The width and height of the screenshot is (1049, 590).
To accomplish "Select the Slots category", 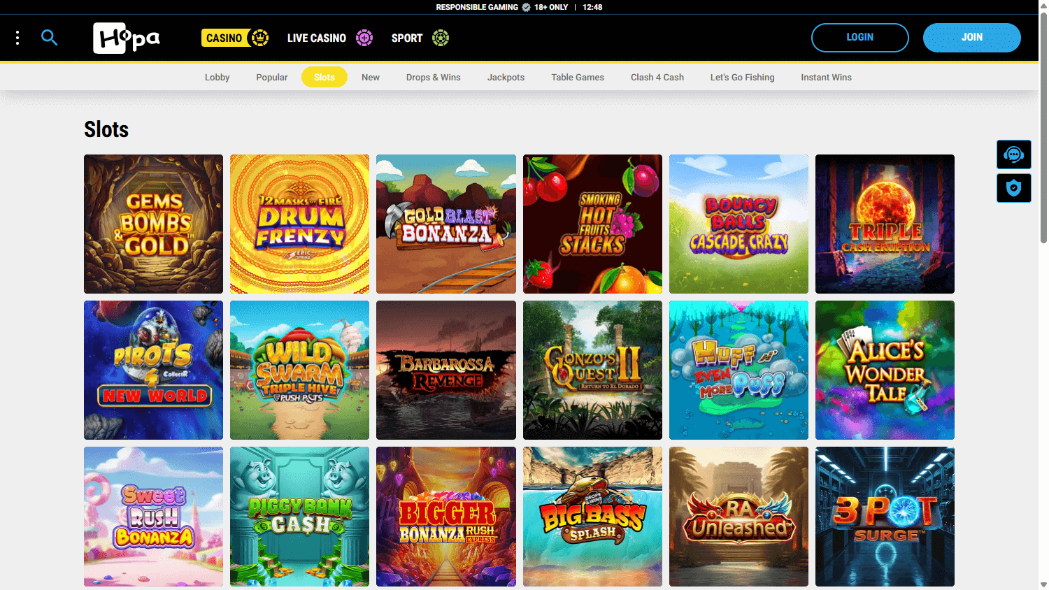I will tap(324, 77).
